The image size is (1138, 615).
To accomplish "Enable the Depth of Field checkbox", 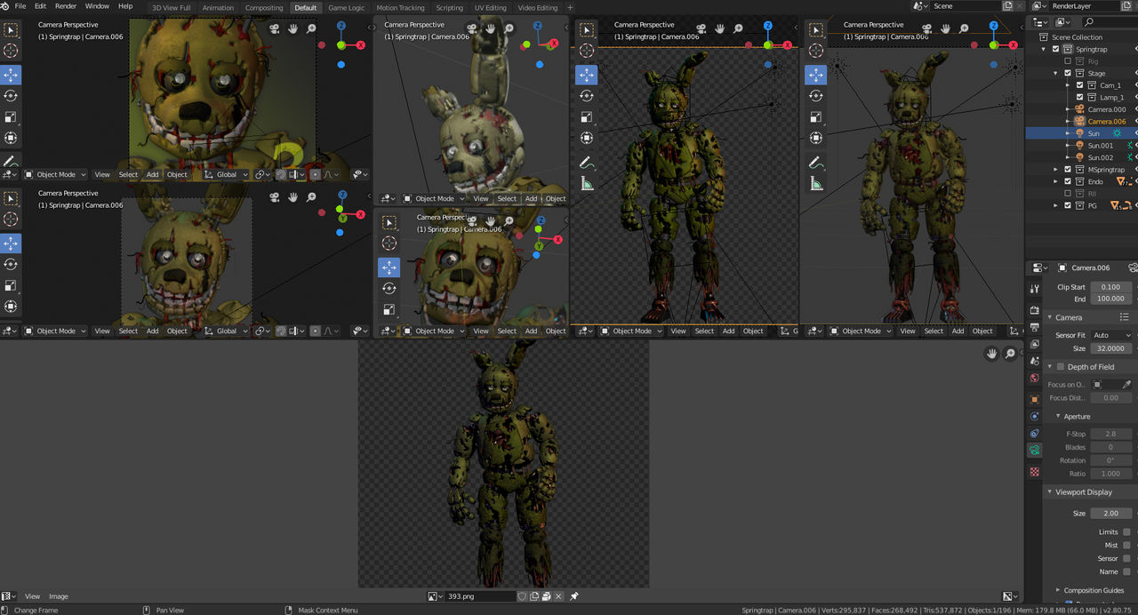I will (1060, 367).
